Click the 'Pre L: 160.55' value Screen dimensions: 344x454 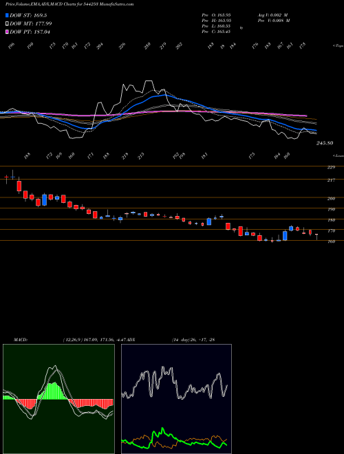pyautogui.click(x=216, y=25)
